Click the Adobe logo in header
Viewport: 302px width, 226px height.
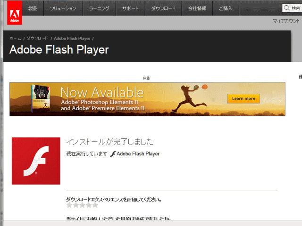(x=15, y=13)
